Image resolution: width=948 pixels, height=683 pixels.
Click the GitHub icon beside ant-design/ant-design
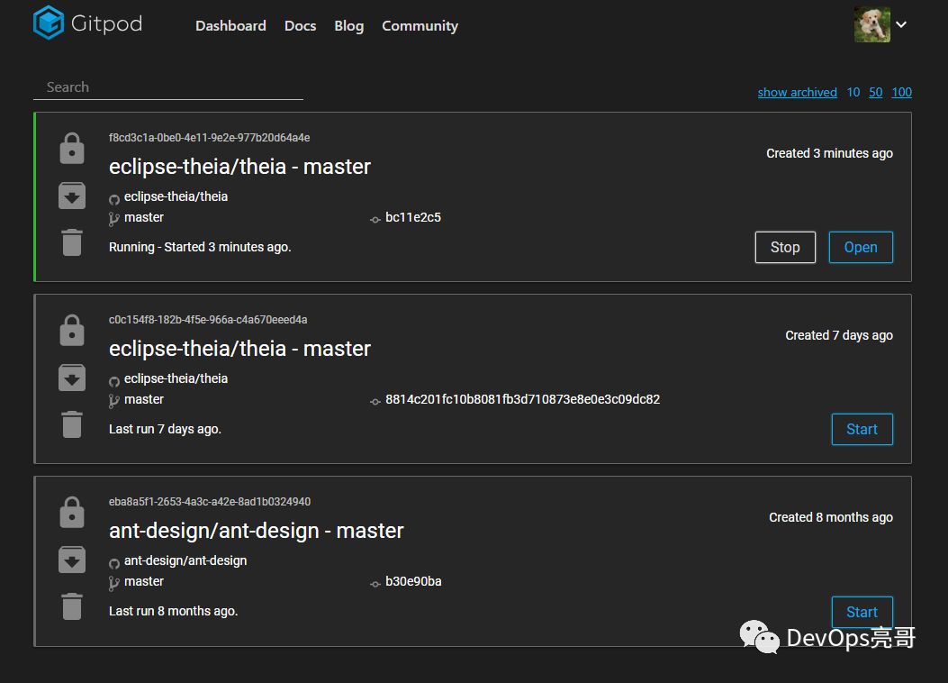(114, 563)
